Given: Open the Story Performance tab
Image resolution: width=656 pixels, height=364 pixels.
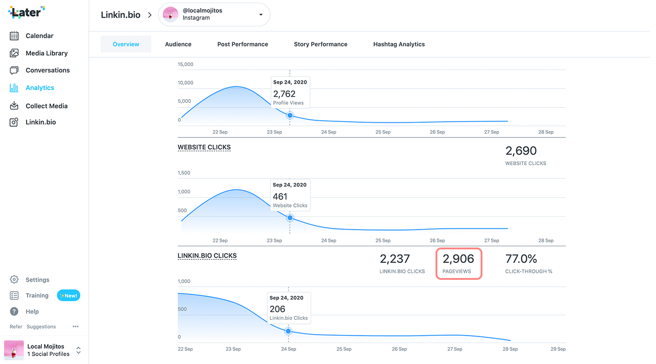Looking at the screenshot, I should coord(321,44).
